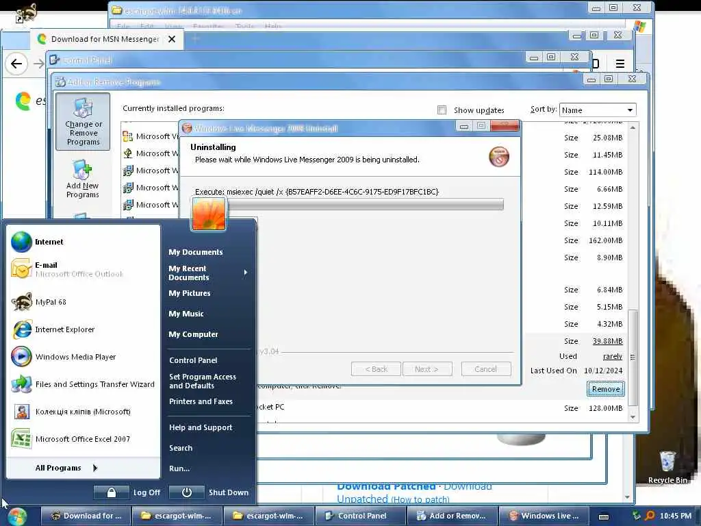
Task: Switch to Windows Live... taskbar button
Action: pos(544,516)
